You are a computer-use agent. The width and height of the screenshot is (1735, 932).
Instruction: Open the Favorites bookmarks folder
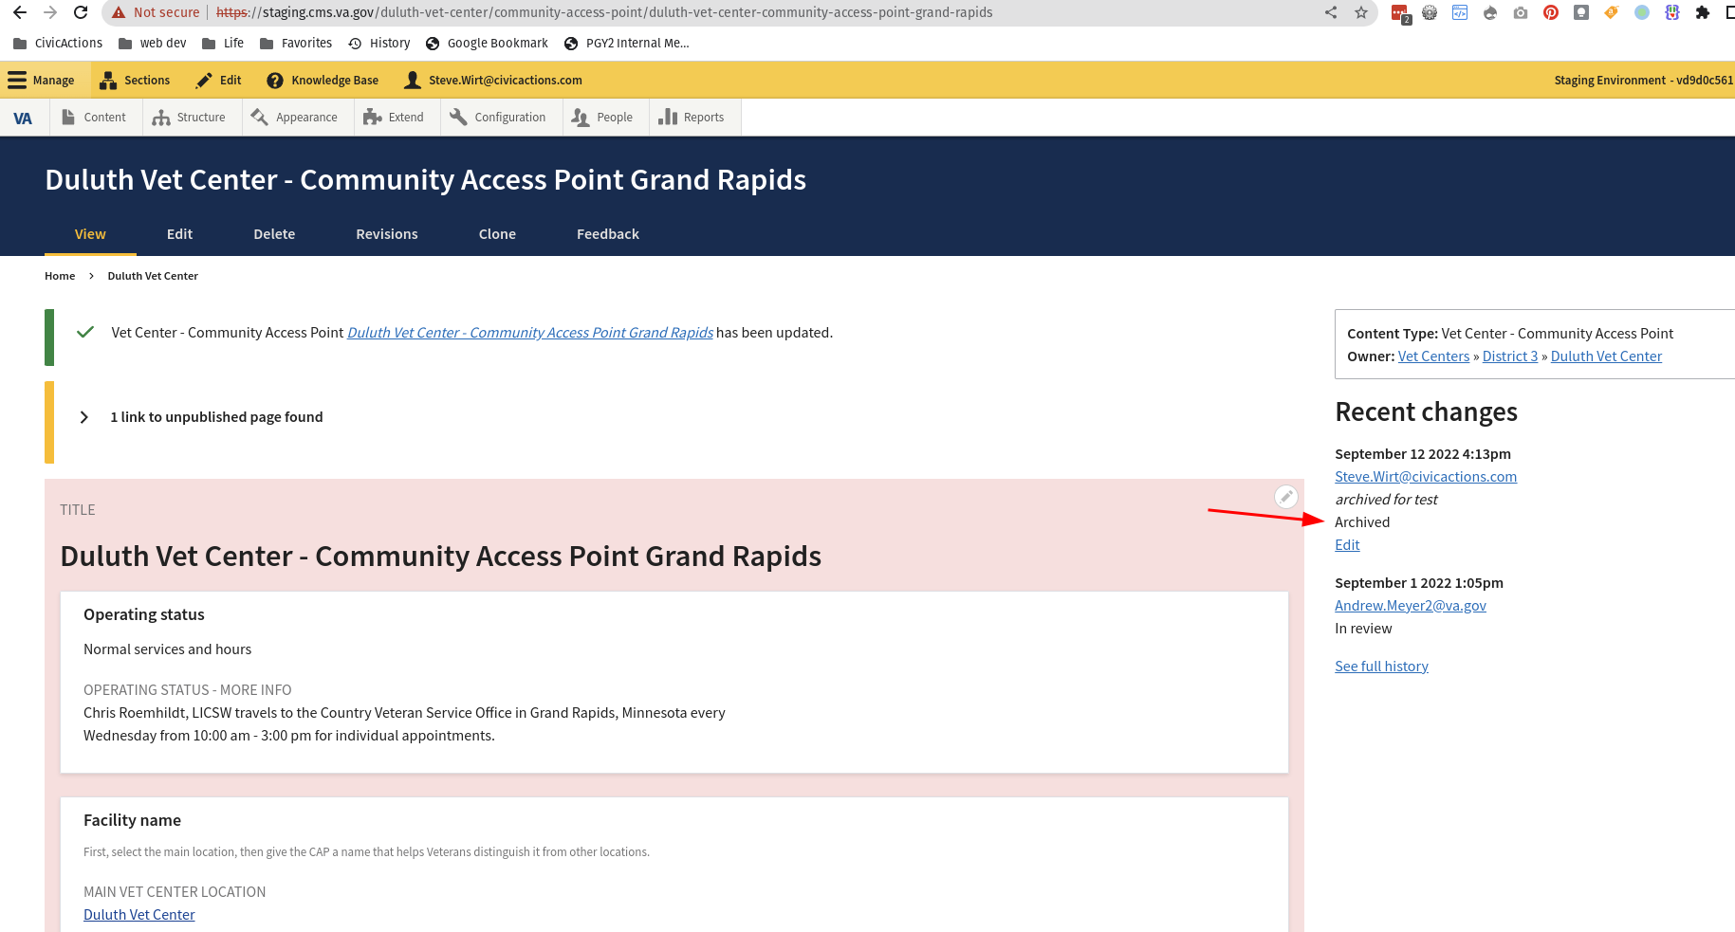click(296, 44)
